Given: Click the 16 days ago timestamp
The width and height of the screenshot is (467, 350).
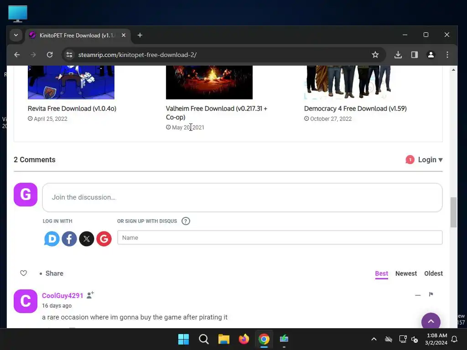Looking at the screenshot, I should 57,306.
